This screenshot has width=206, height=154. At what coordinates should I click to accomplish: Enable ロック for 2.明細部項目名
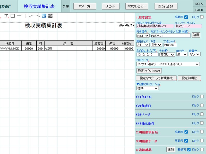(202, 132)
